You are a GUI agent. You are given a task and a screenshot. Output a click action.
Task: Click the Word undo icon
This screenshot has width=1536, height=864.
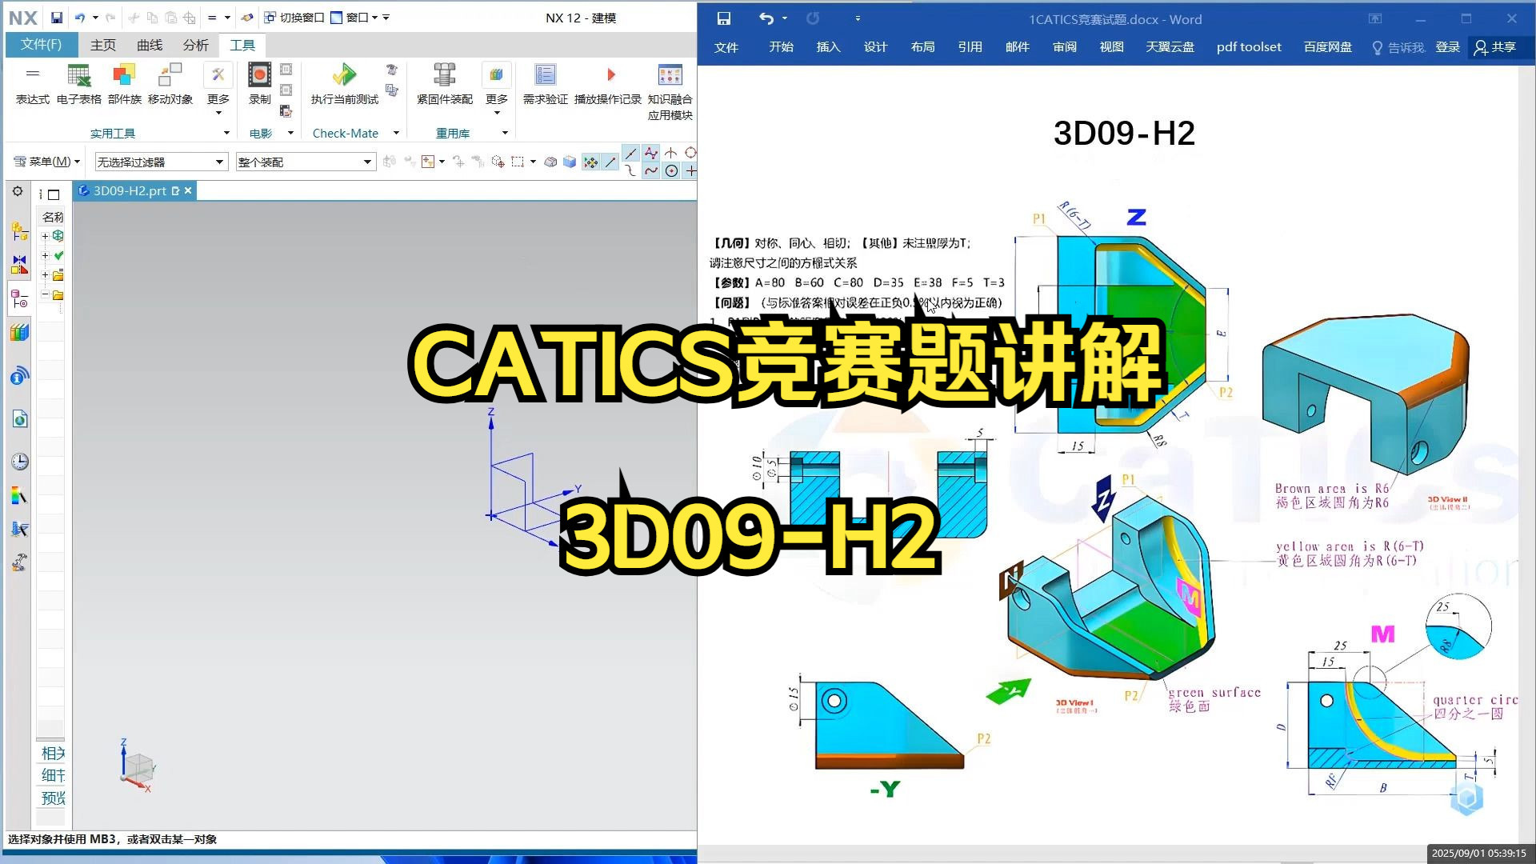click(x=766, y=18)
